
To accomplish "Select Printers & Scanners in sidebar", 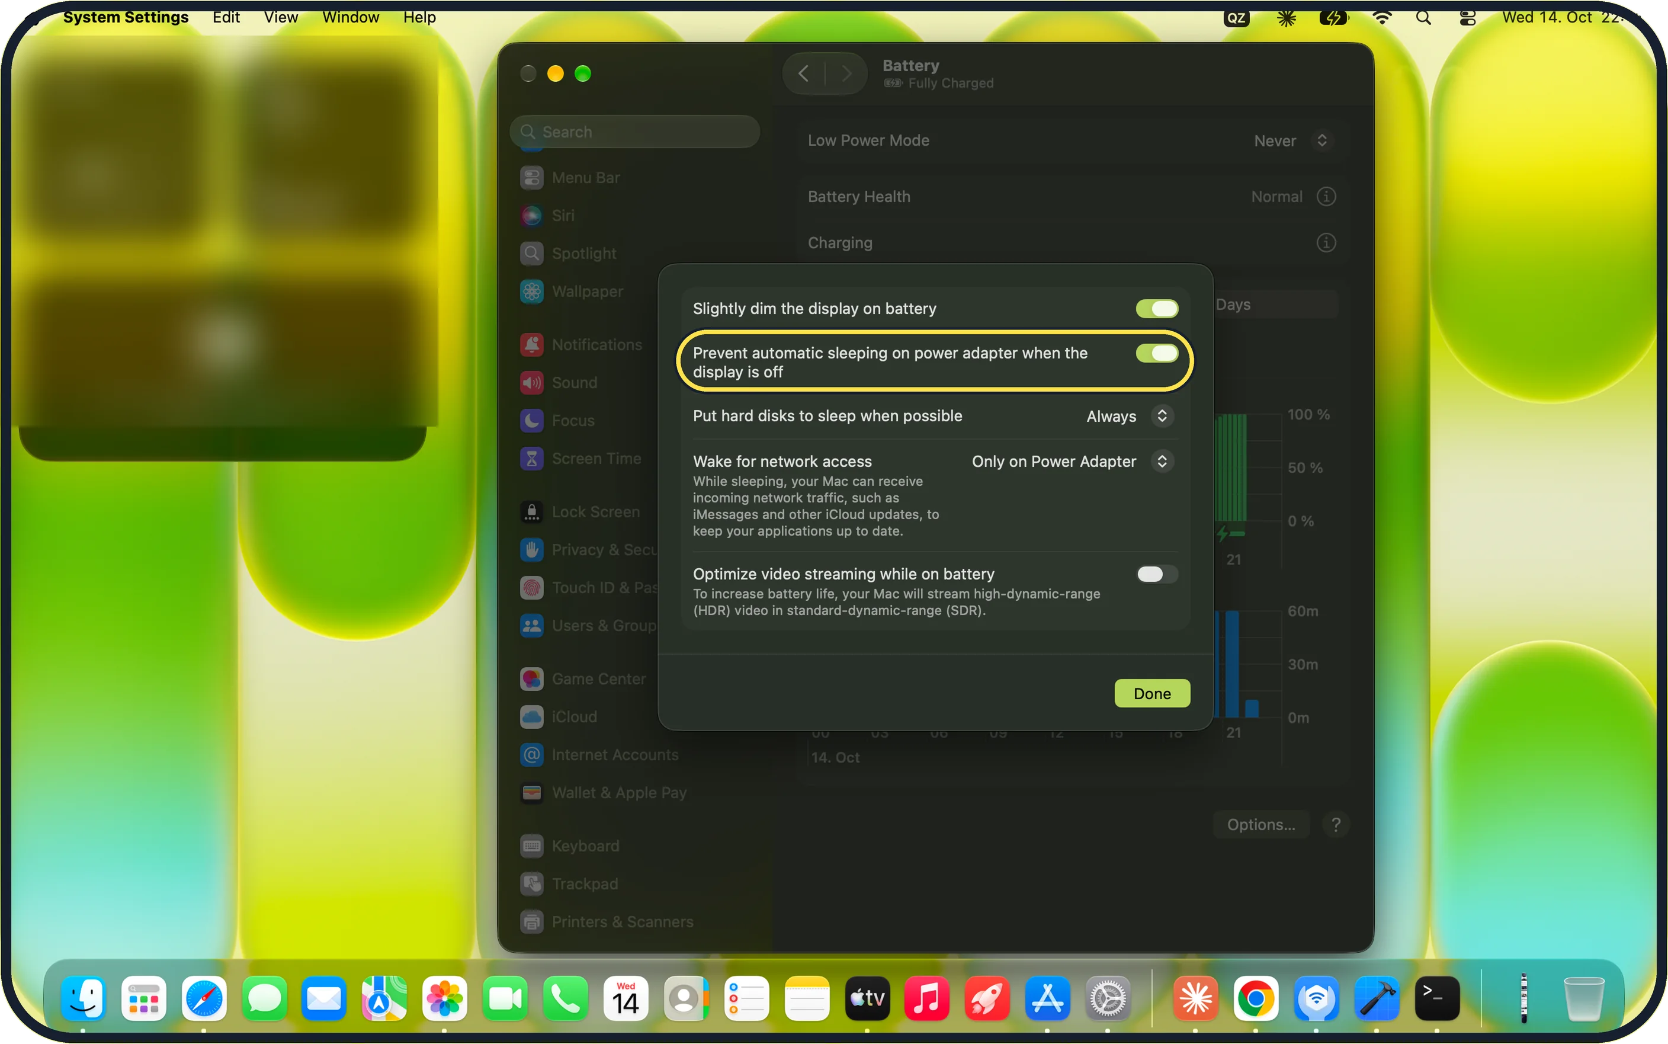I will [x=606, y=923].
